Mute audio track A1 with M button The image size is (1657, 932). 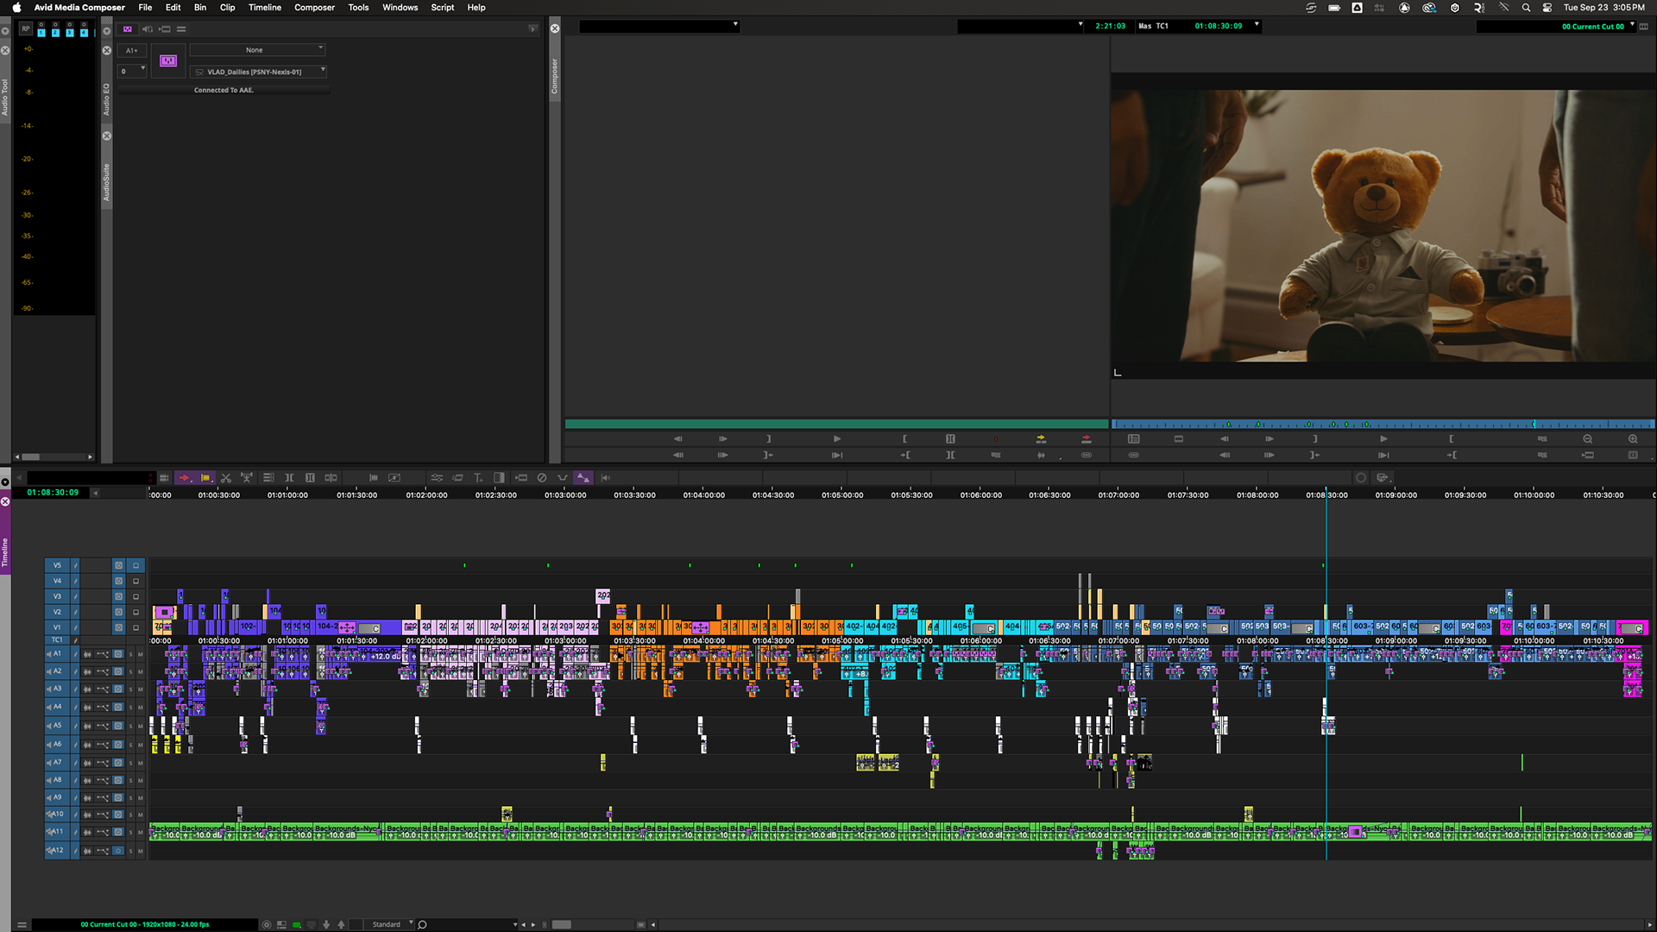point(141,654)
